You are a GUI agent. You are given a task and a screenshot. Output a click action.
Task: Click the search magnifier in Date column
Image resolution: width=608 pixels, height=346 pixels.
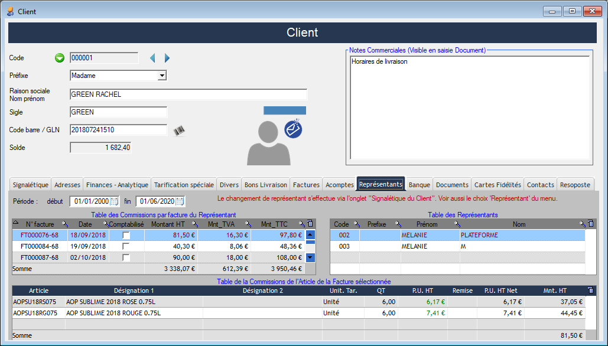tap(106, 224)
